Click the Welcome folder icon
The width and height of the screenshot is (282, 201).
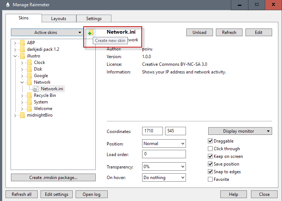click(29, 109)
